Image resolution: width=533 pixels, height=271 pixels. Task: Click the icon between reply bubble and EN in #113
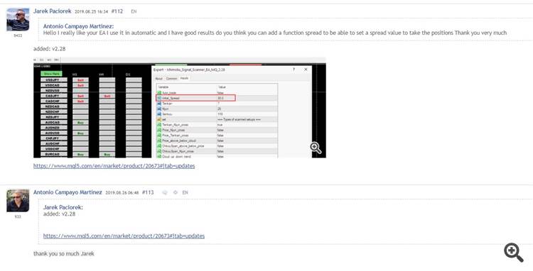(x=176, y=193)
